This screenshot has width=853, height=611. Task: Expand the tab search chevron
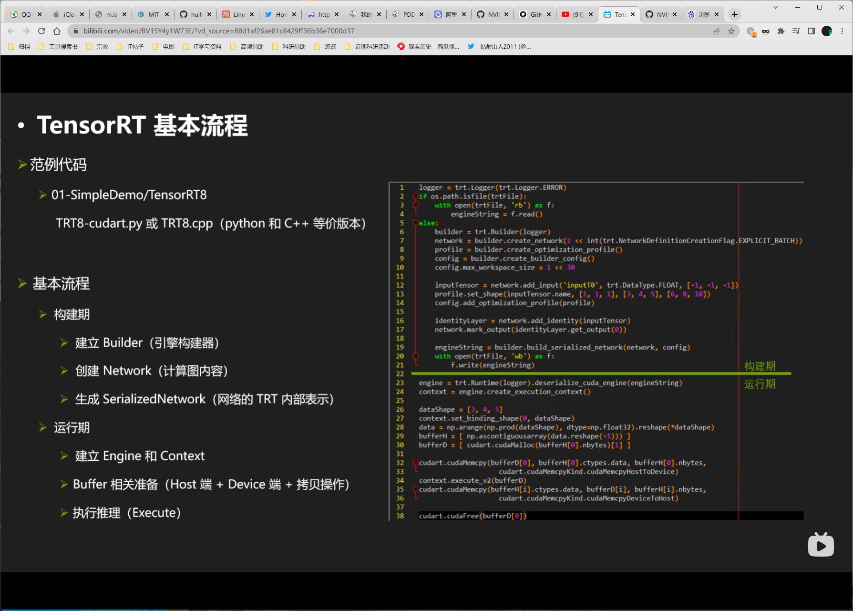[x=776, y=7]
